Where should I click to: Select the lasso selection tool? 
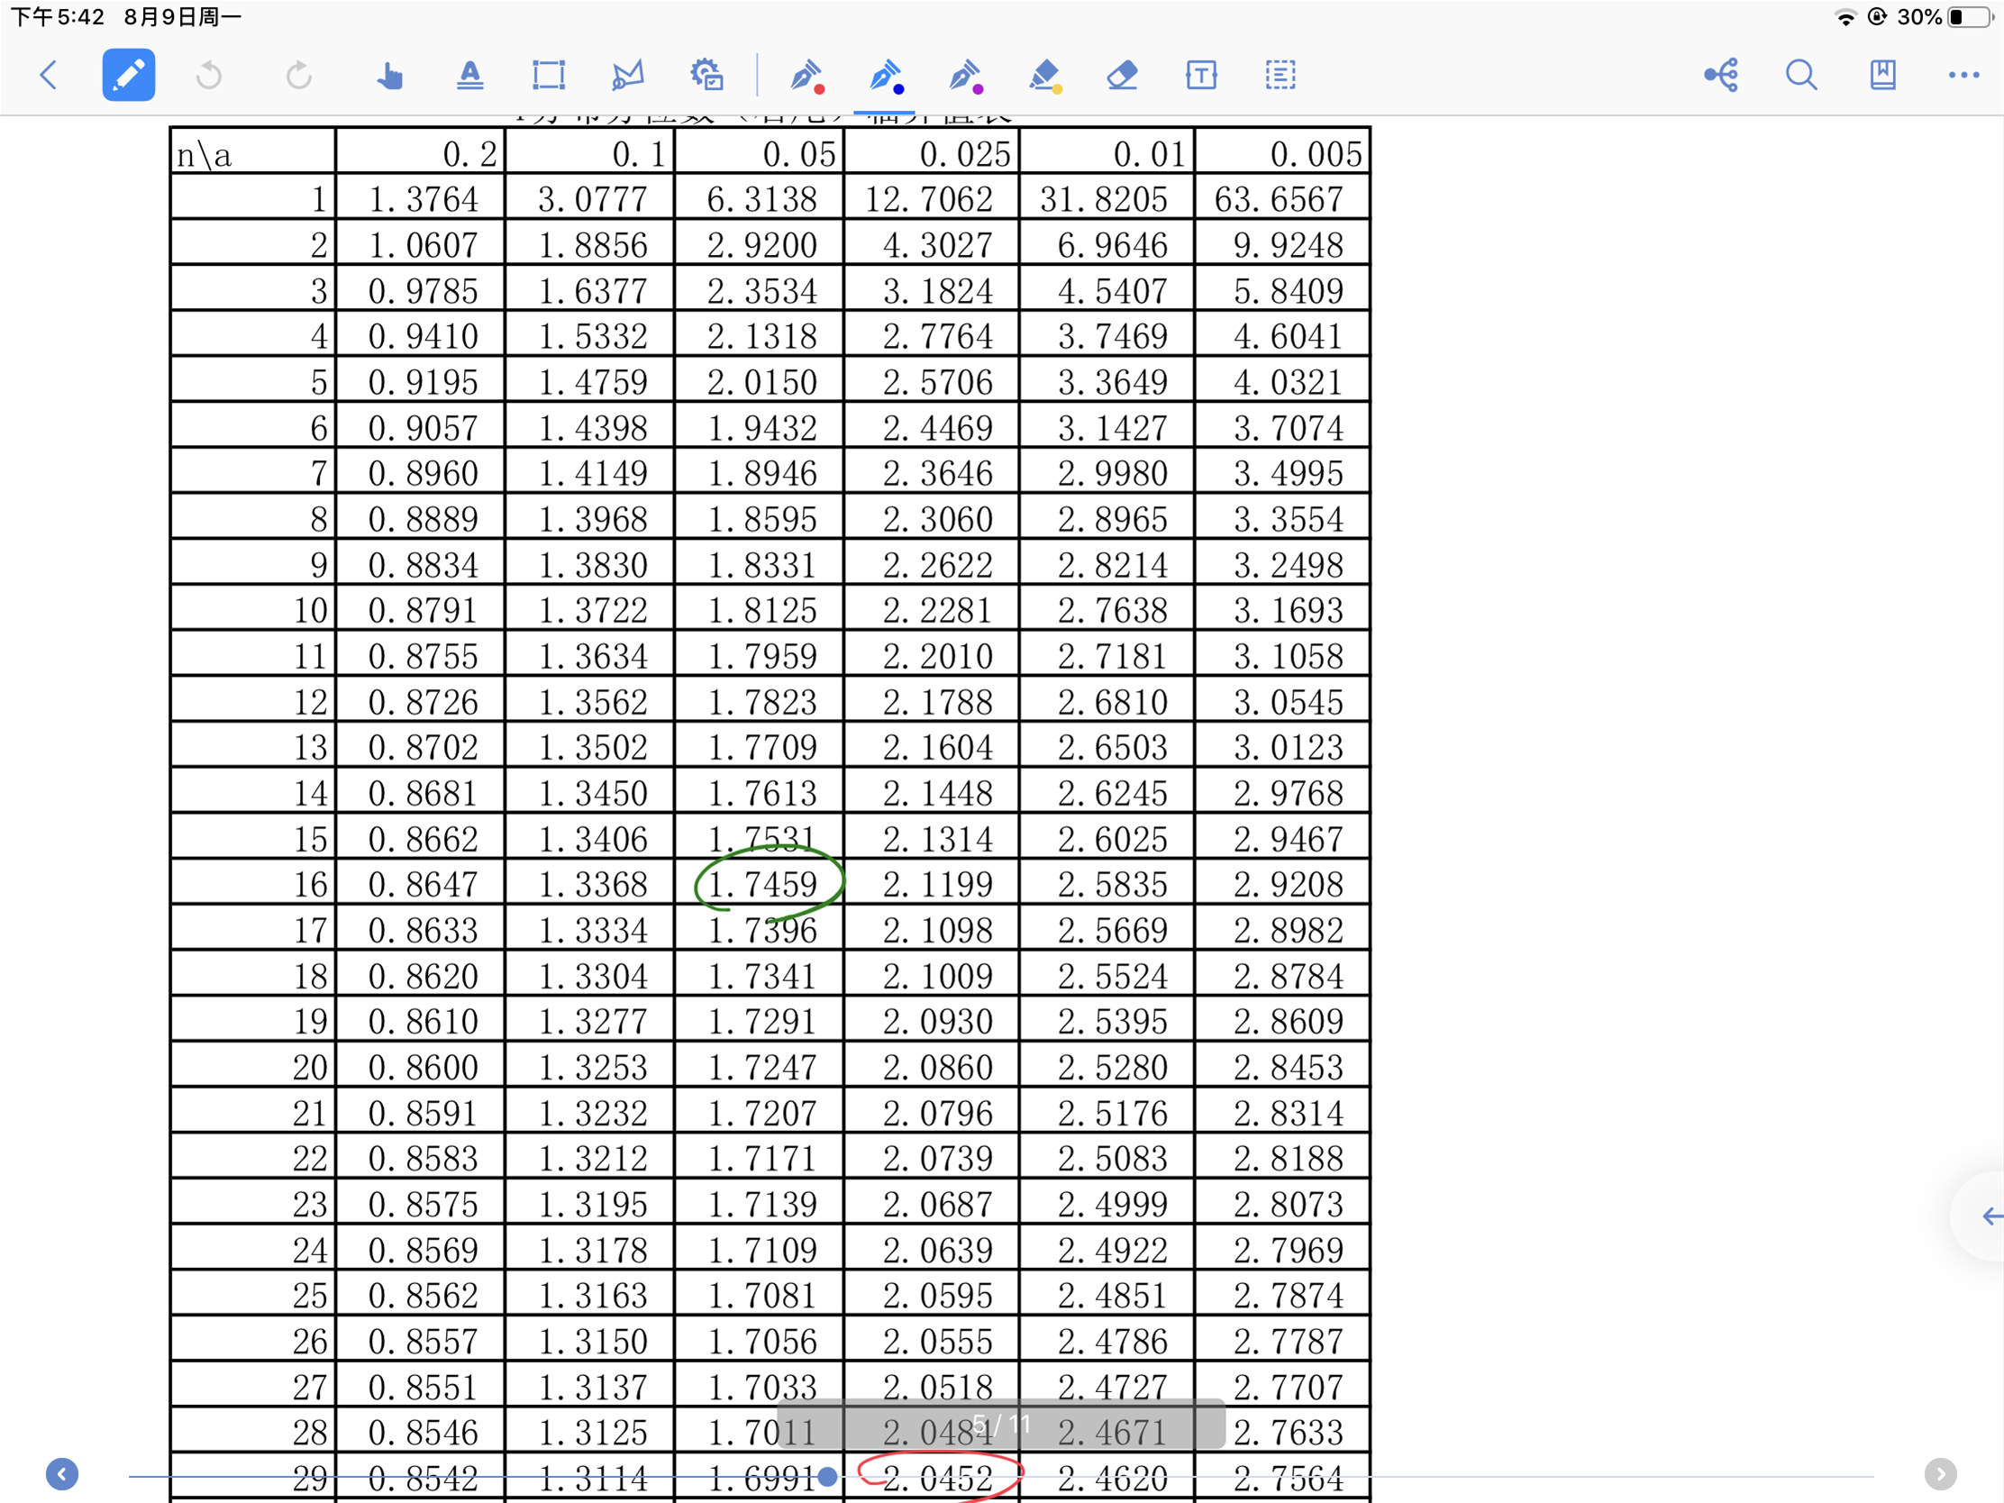[627, 75]
